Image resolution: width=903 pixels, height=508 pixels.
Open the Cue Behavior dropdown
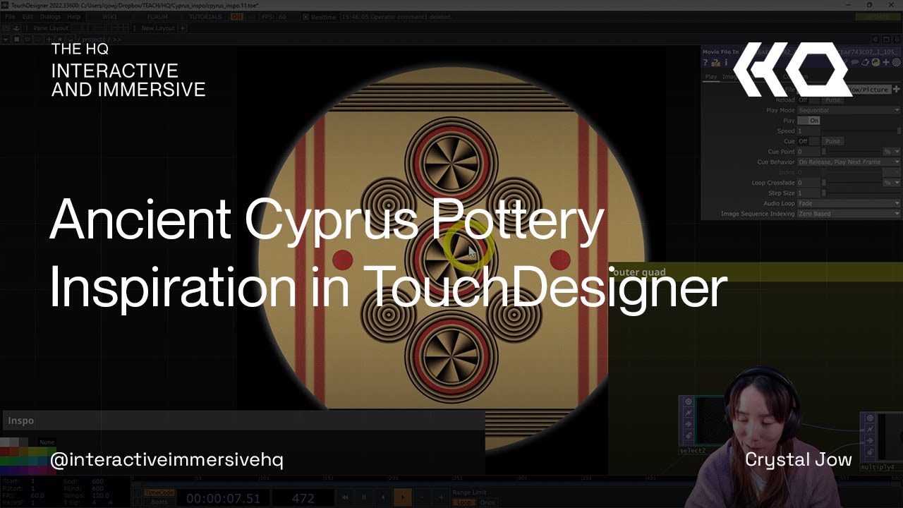click(849, 162)
